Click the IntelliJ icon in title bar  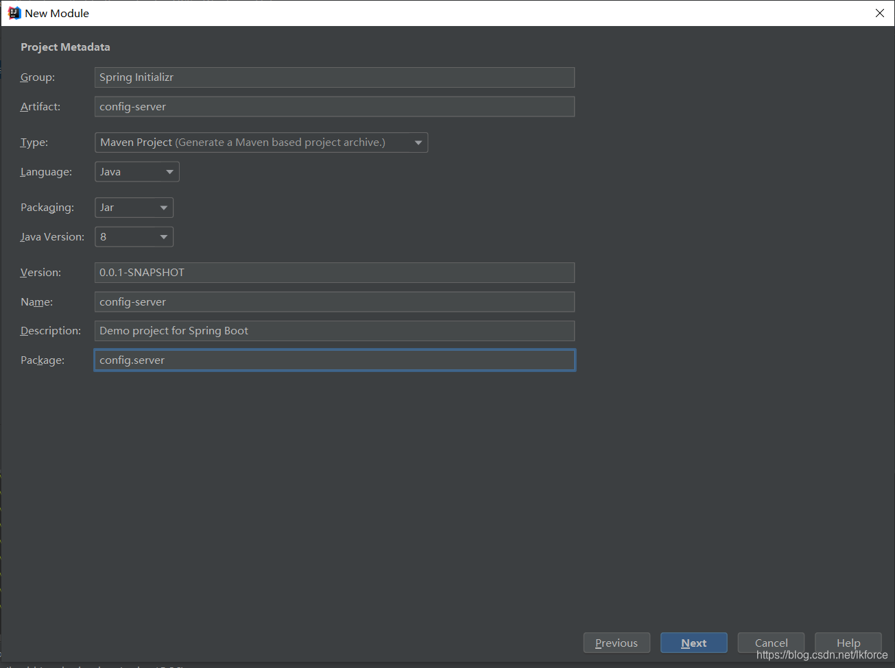point(14,13)
